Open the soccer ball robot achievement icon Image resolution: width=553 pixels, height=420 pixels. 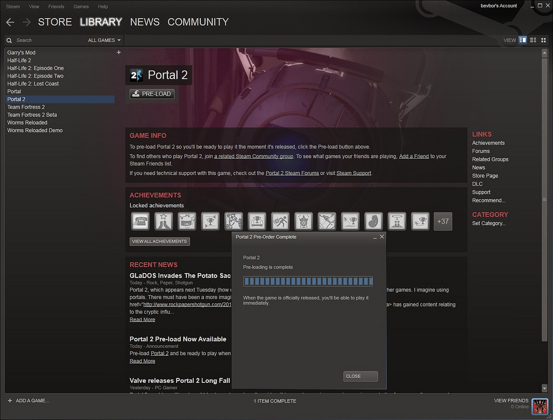pos(233,221)
